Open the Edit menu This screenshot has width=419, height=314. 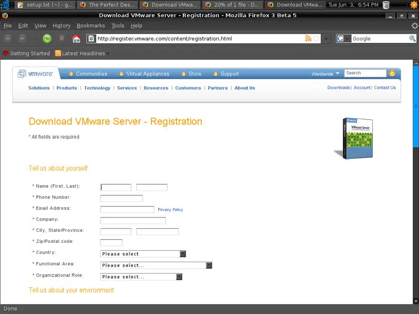click(23, 26)
